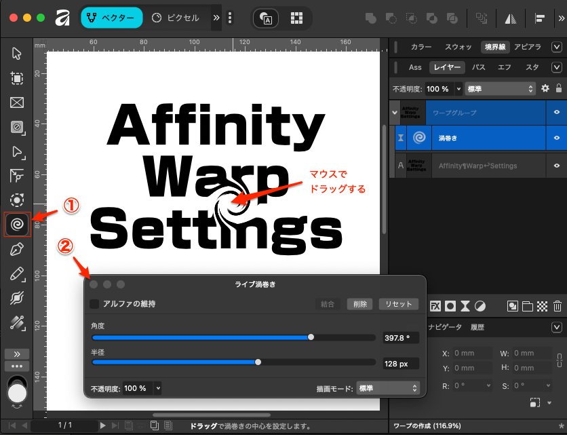Open the layer blend mode 標準 dropdown
This screenshot has height=435, width=567.
pyautogui.click(x=501, y=89)
